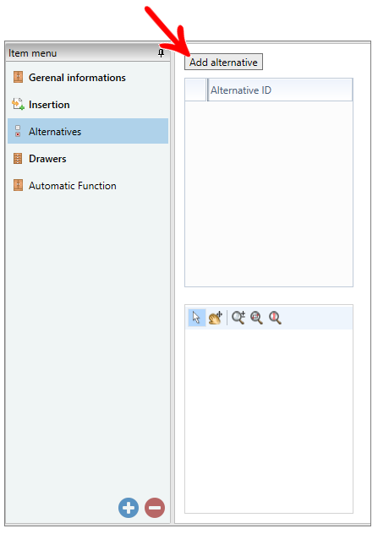Pin the Item menu panel
378x534 pixels.
tap(161, 52)
